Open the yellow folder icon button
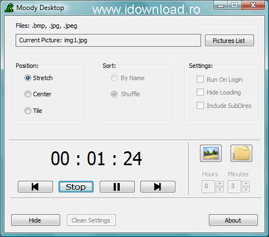This screenshot has height=237, width=269. coord(241,154)
